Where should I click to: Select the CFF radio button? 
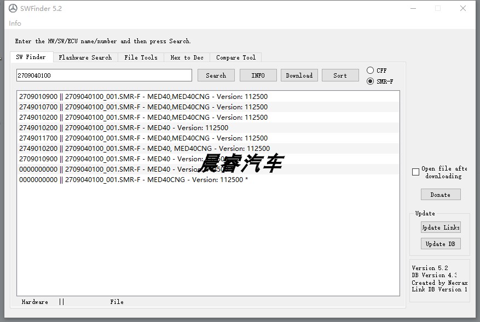click(370, 71)
